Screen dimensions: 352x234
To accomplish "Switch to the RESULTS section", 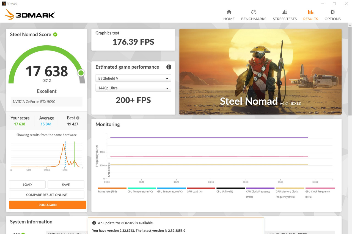I will point(310,15).
